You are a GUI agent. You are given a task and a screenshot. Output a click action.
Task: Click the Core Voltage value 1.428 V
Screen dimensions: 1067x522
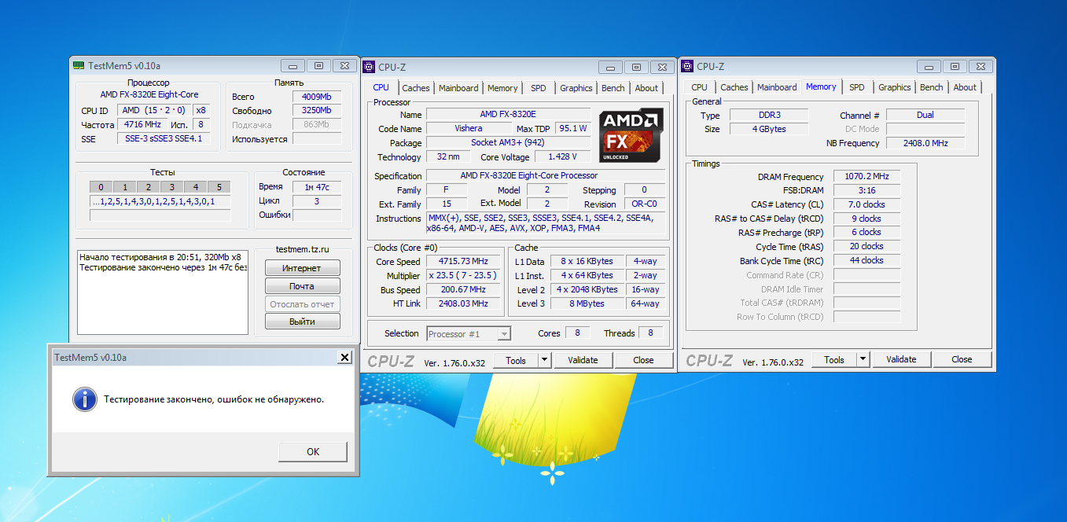pyautogui.click(x=562, y=157)
